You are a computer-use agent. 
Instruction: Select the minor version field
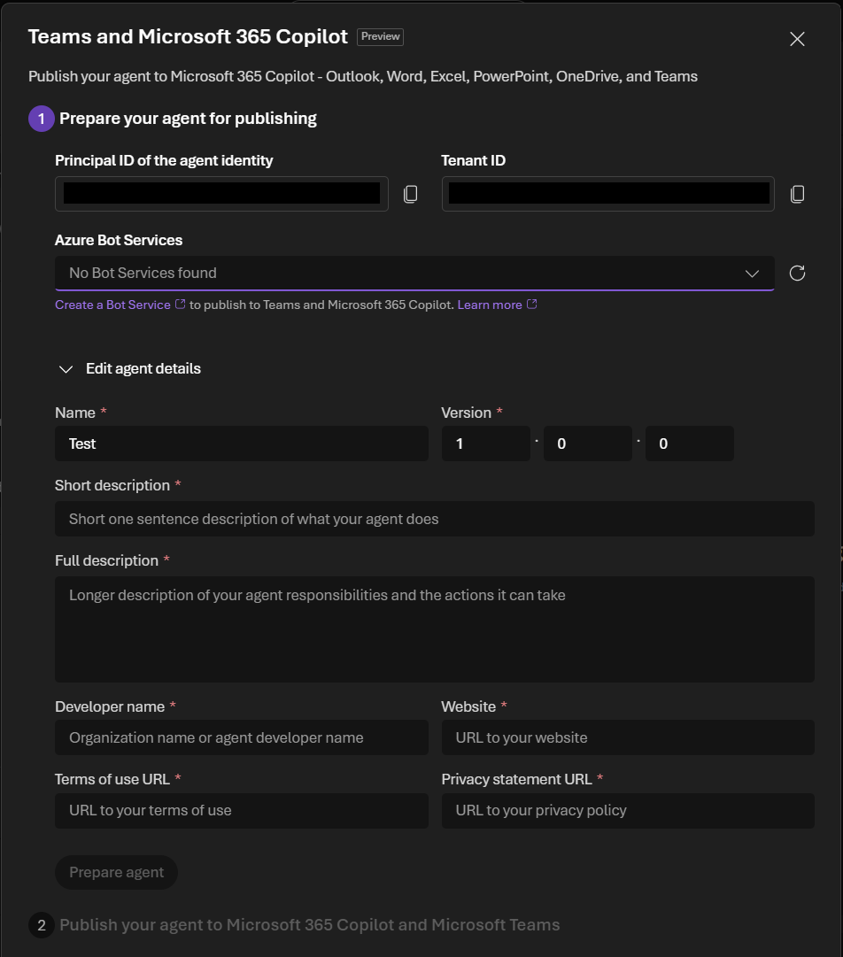tap(588, 444)
